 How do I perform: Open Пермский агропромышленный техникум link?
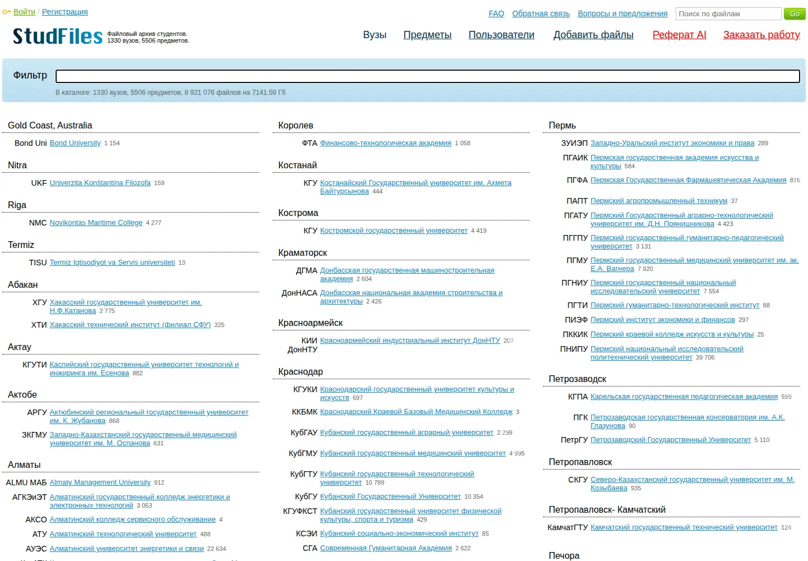click(x=659, y=201)
